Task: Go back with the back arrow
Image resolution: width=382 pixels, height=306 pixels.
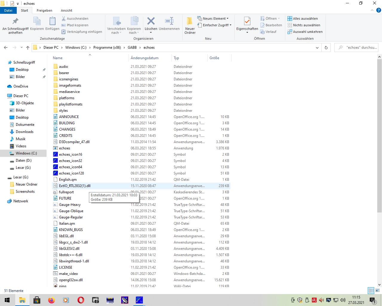Action: [x=6, y=48]
